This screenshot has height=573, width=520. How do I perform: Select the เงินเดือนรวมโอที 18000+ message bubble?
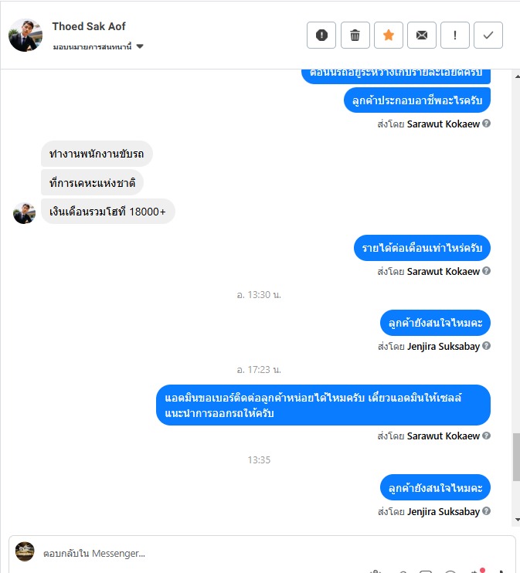click(108, 212)
